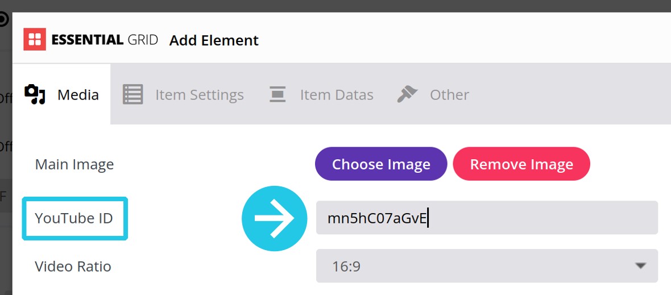Screen dimensions: 671x295
Task: Click the purple Choose Image button
Action: [381, 164]
